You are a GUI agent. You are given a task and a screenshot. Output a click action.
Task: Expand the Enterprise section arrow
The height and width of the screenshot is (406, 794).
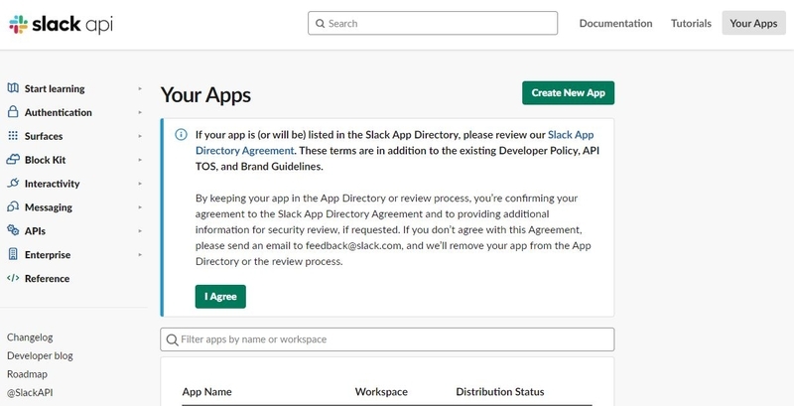[x=140, y=255]
